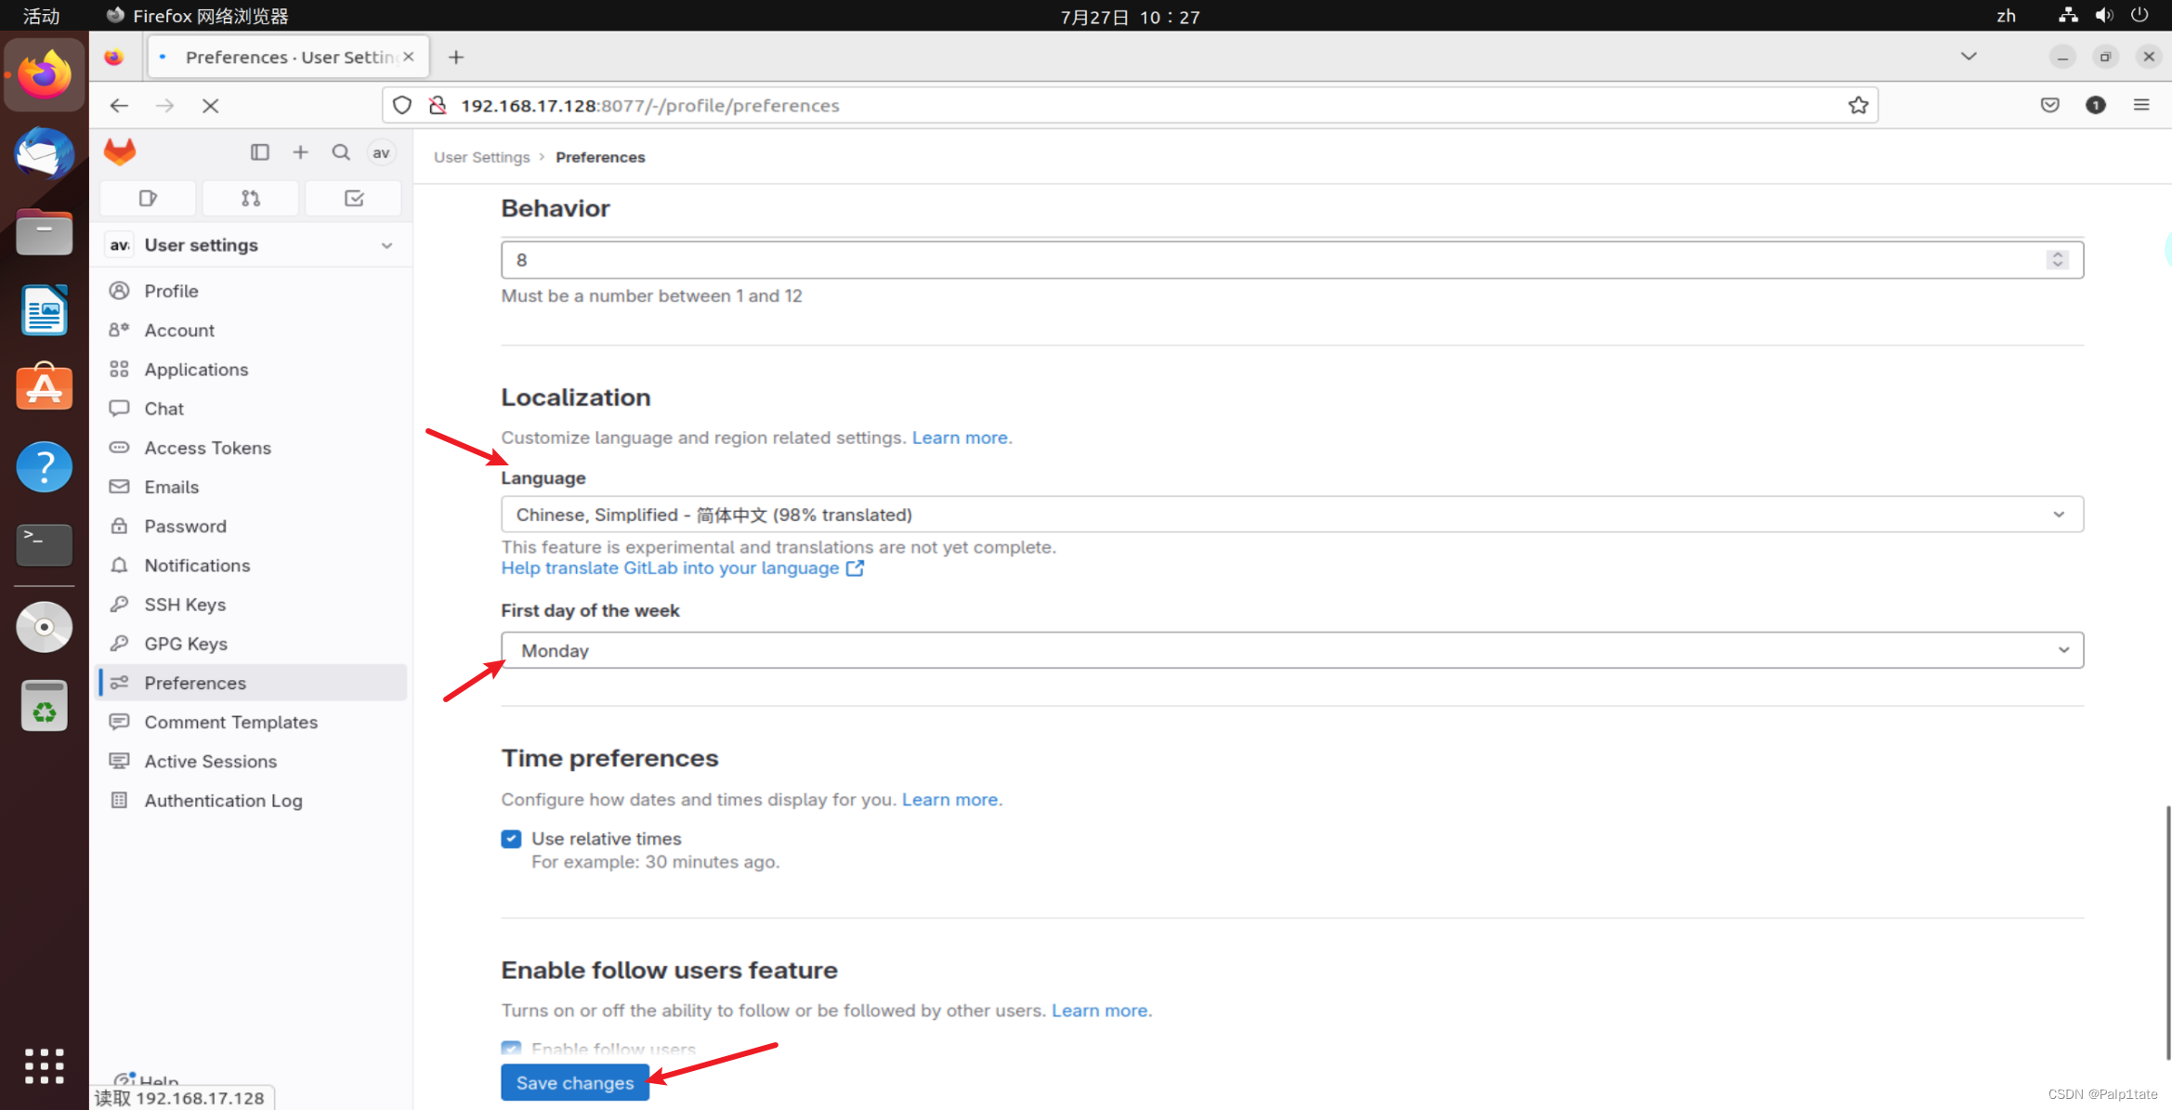Screen dimensions: 2172x1110
Task: Enable follow users feature checkbox
Action: click(x=511, y=1049)
